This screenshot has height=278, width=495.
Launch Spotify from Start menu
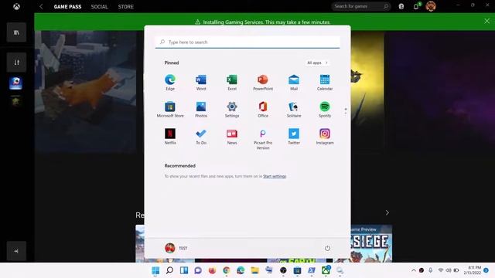click(325, 110)
